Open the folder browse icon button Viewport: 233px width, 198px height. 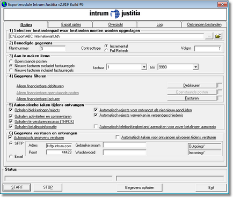point(218,36)
